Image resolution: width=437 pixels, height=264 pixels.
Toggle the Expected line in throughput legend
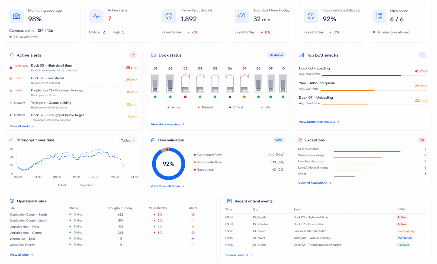point(83,185)
